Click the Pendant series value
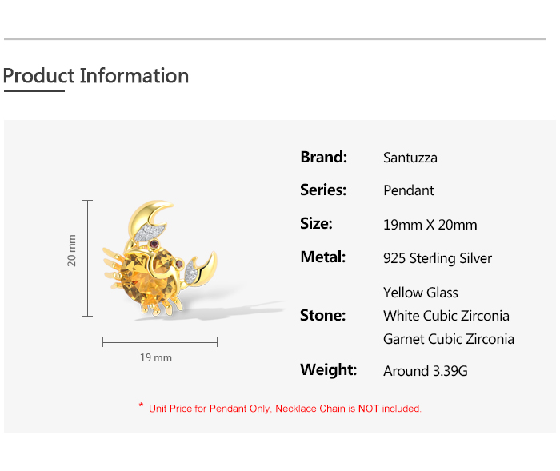This screenshot has height=471, width=560. tap(409, 190)
